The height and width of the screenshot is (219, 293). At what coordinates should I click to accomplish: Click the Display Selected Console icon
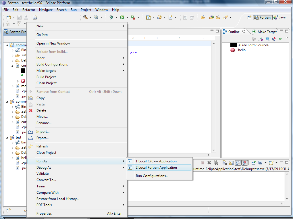[x=260, y=163]
